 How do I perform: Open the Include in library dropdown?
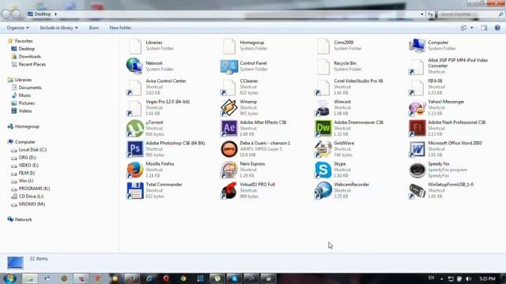pyautogui.click(x=59, y=28)
